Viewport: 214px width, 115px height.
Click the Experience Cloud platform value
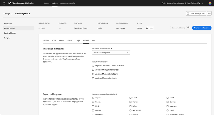coord(80,28)
